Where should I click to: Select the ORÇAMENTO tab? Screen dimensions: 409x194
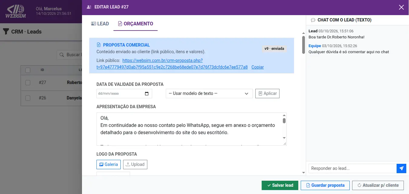click(x=136, y=24)
